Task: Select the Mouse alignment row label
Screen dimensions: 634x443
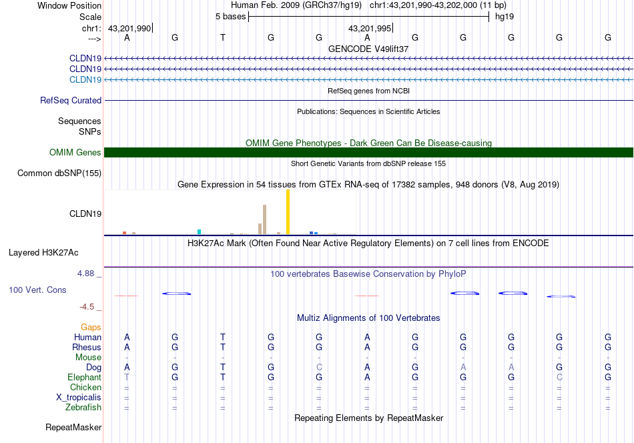Action: [88, 358]
